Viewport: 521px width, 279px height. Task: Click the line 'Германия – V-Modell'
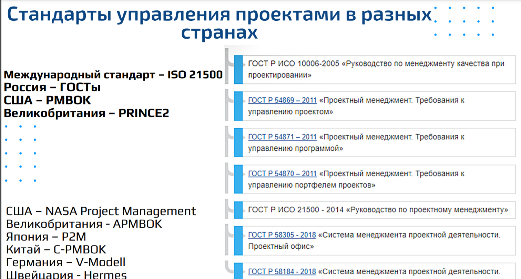(x=66, y=262)
